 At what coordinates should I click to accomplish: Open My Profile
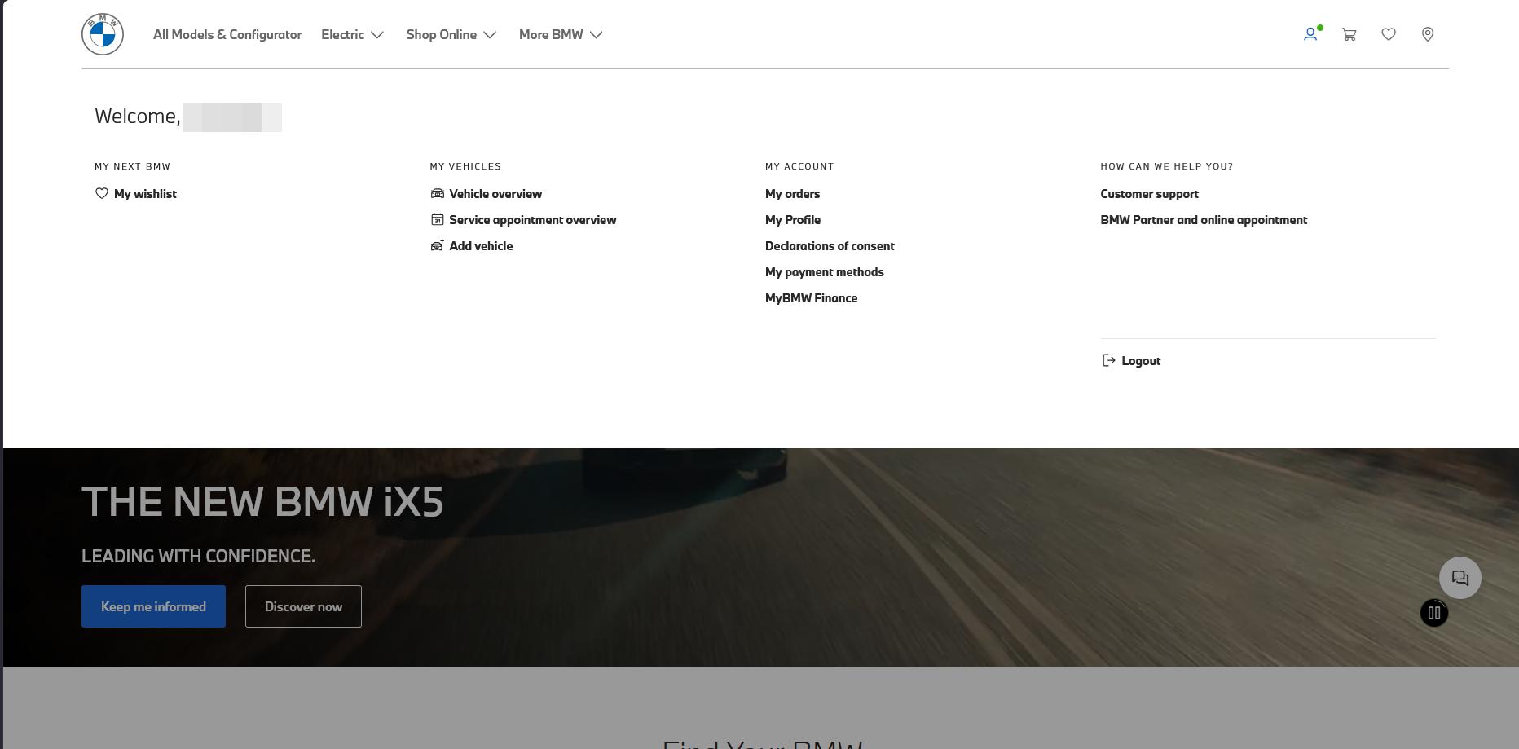(x=793, y=219)
